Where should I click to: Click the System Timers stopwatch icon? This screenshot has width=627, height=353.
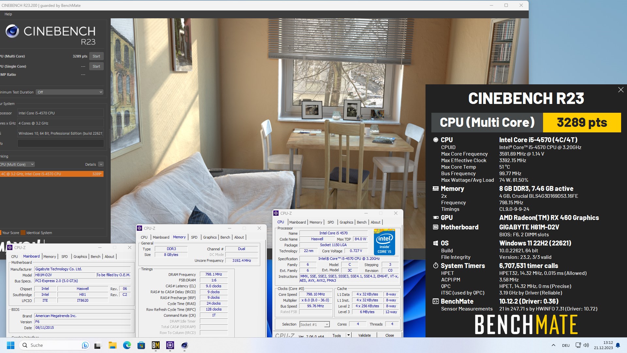[x=436, y=266]
